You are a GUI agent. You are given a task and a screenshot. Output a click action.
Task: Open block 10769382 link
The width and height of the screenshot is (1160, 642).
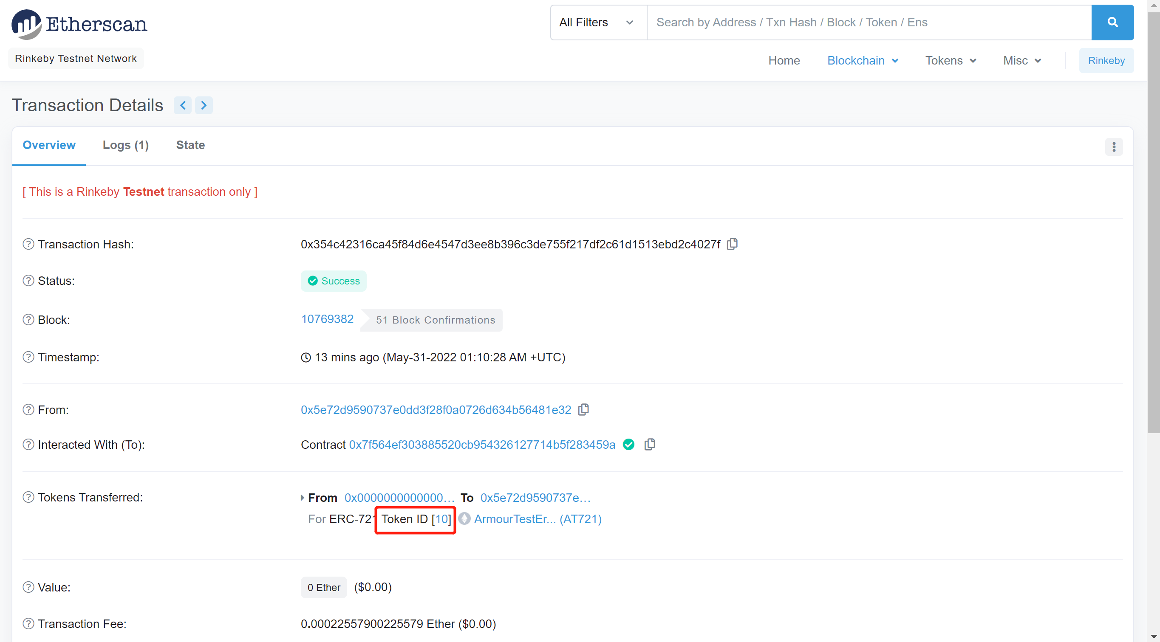[327, 319]
